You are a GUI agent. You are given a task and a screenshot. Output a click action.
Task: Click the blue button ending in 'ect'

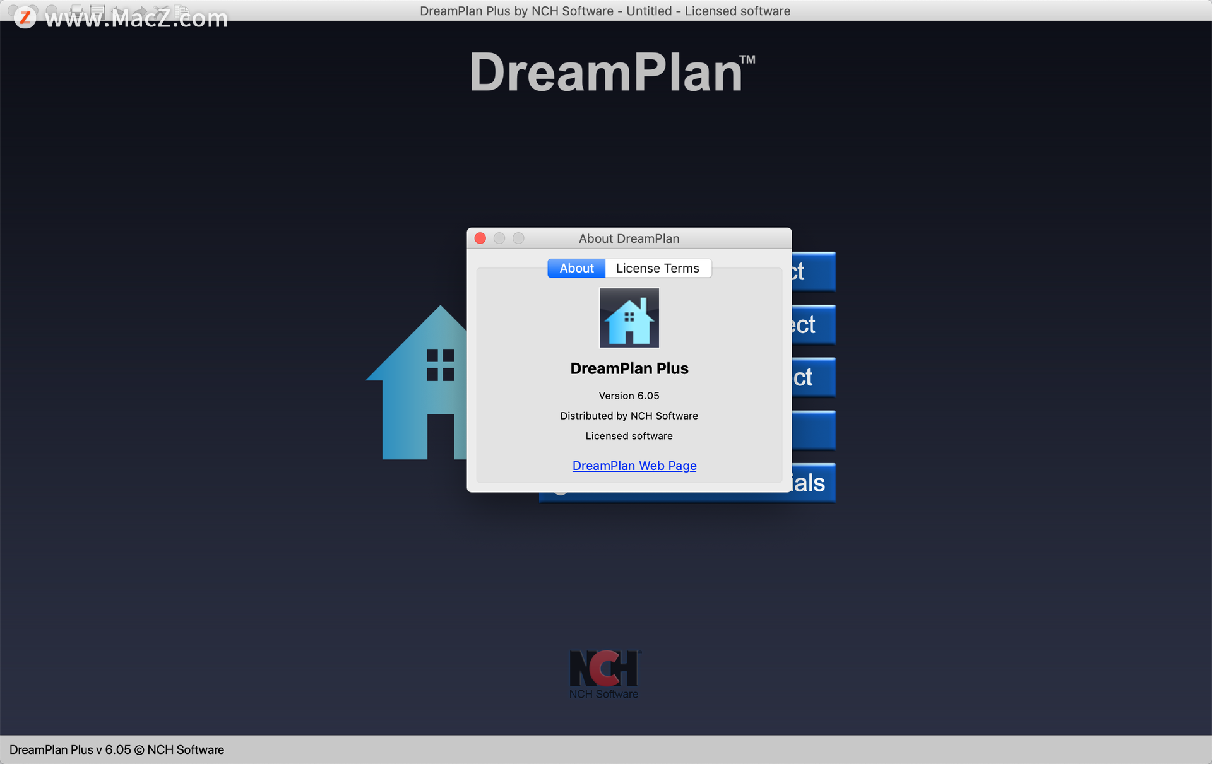click(813, 325)
